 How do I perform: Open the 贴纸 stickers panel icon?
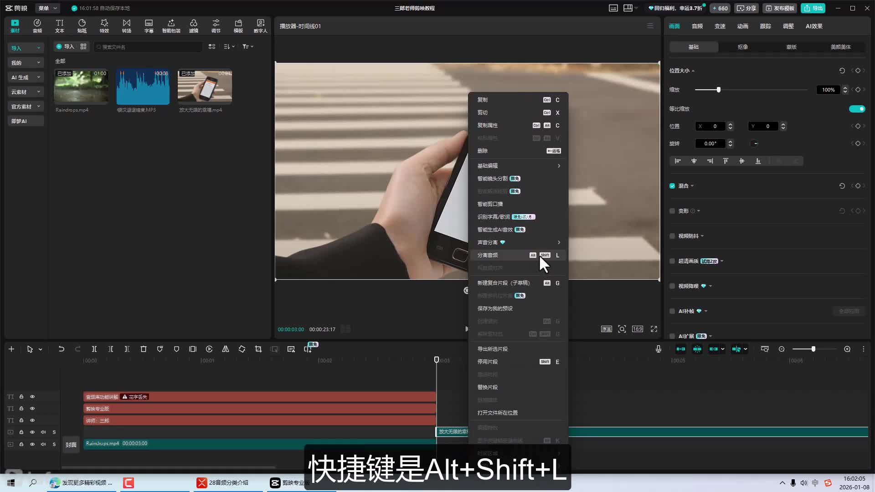coord(82,26)
